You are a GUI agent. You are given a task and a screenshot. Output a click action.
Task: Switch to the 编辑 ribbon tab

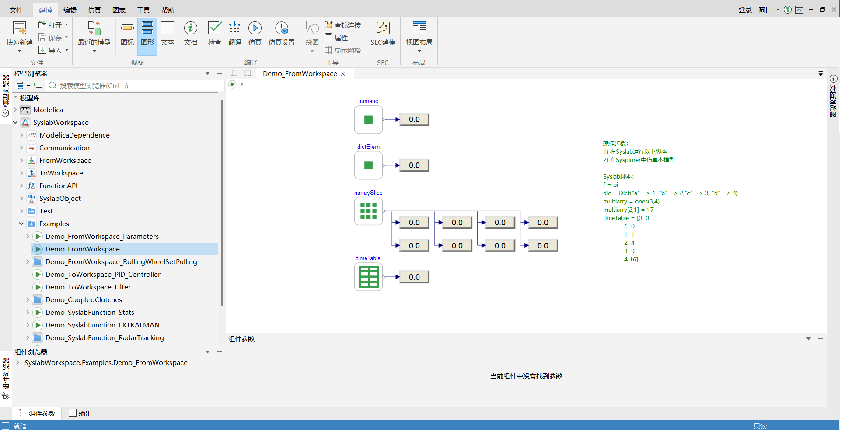(x=70, y=10)
